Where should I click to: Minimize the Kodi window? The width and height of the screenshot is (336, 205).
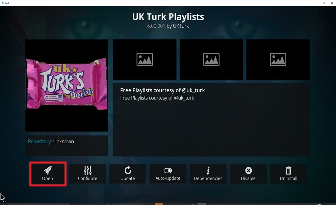(316, 3)
